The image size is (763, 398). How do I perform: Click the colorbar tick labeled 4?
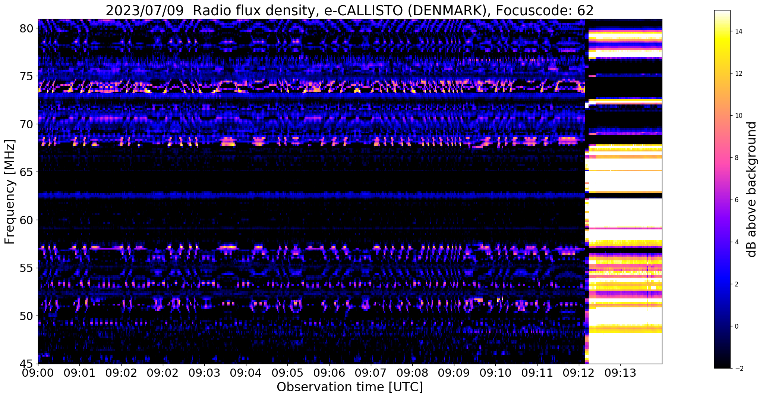736,242
